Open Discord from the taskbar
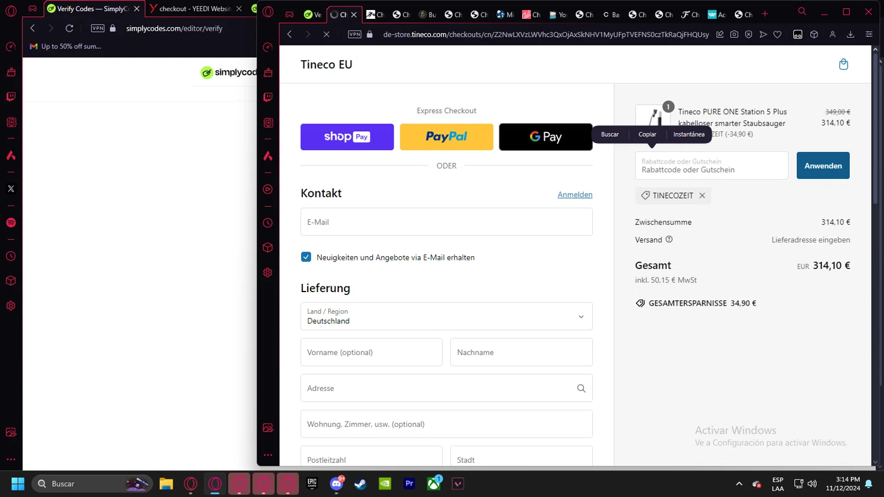The height and width of the screenshot is (497, 884). point(337,484)
